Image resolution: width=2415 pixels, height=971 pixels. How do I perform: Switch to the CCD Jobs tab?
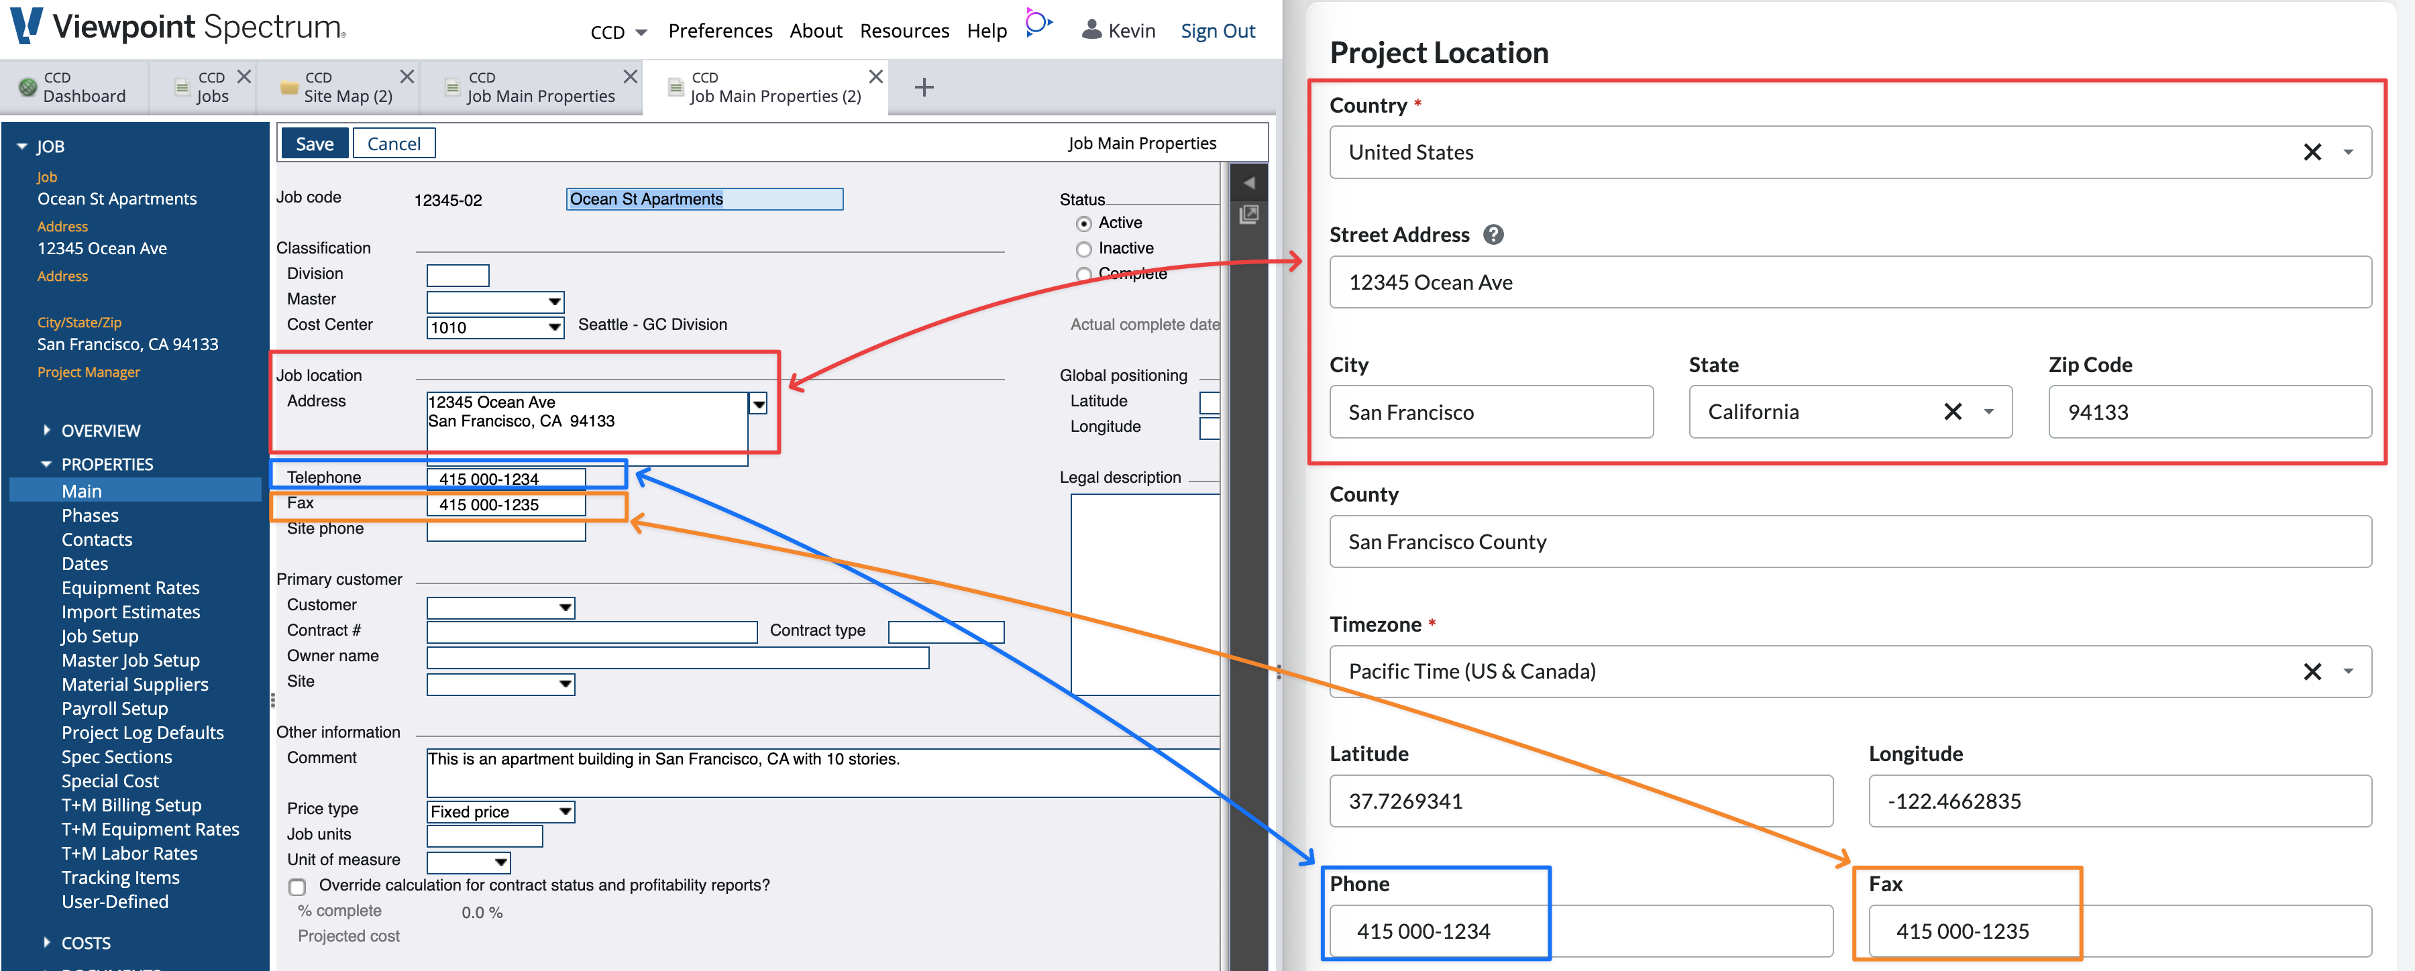point(203,87)
